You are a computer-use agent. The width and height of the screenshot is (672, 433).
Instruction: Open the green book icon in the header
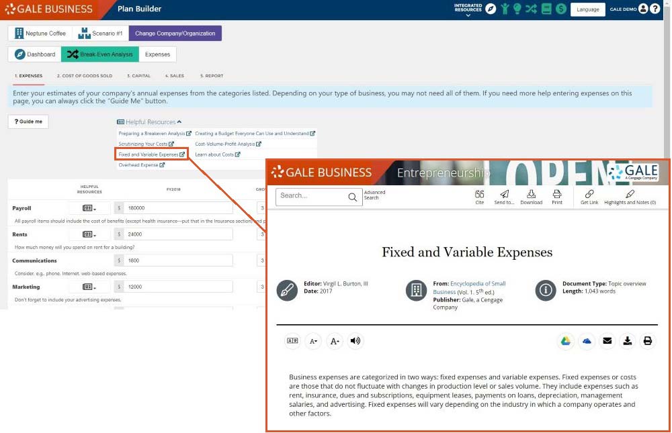546,9
